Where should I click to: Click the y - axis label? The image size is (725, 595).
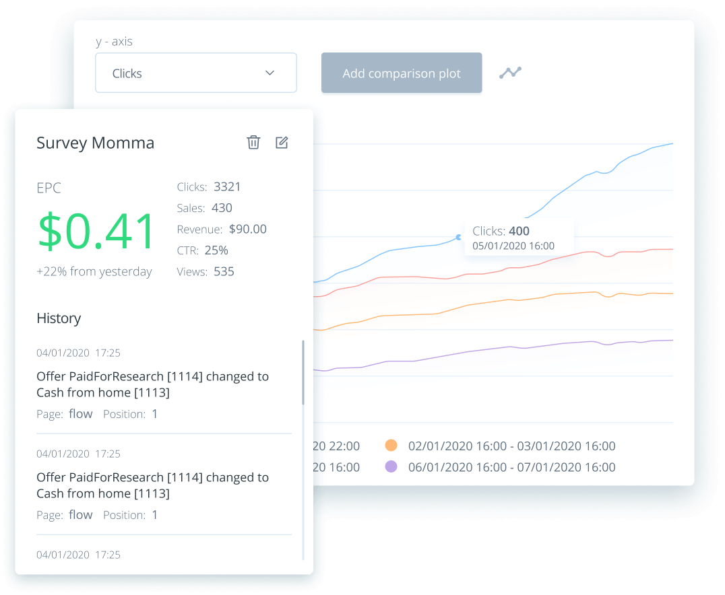point(114,42)
